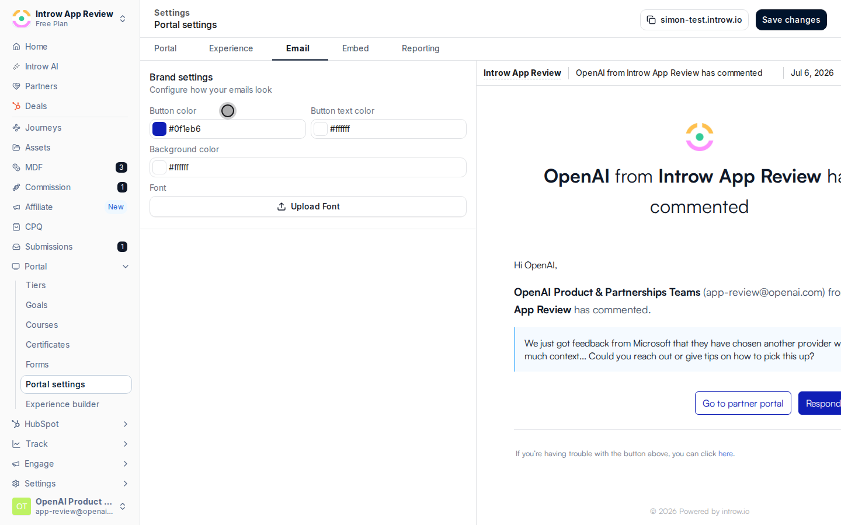
Task: Select Portal settings menu item
Action: (x=76, y=384)
